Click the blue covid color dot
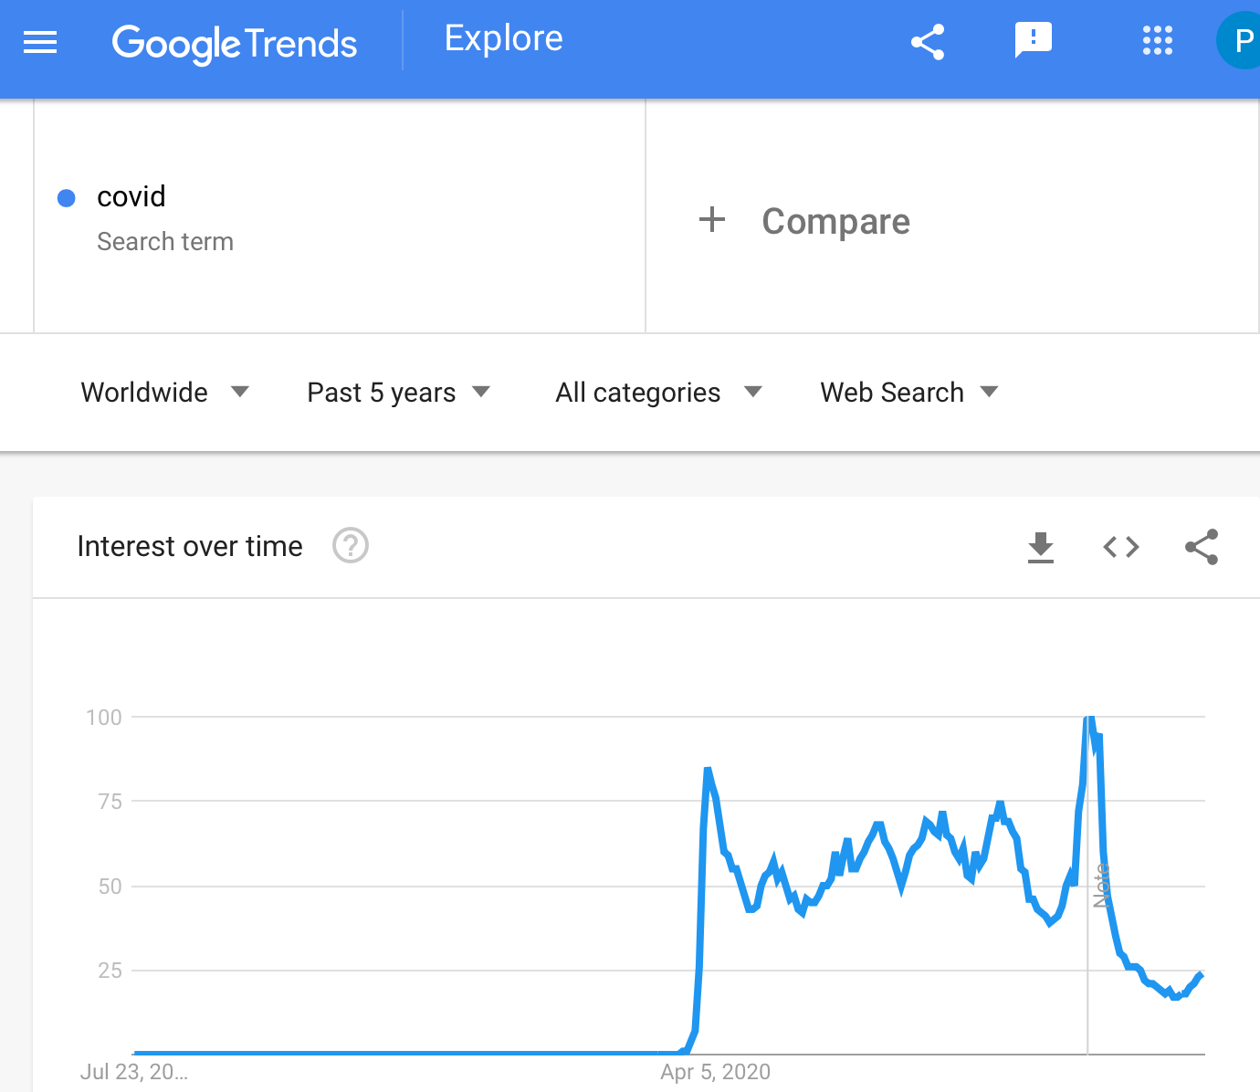The width and height of the screenshot is (1260, 1092). tap(67, 198)
